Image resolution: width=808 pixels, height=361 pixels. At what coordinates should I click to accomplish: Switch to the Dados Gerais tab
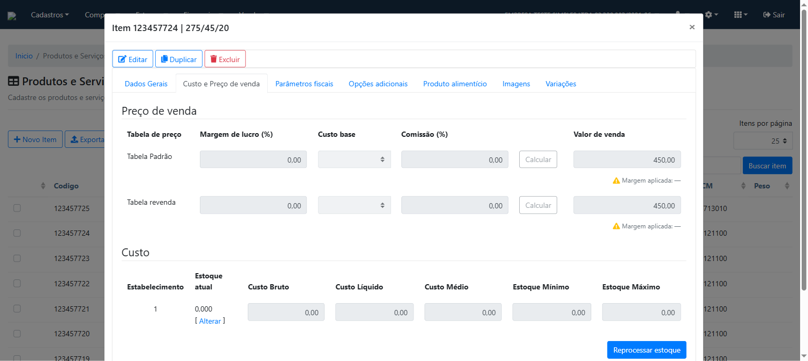click(x=146, y=84)
